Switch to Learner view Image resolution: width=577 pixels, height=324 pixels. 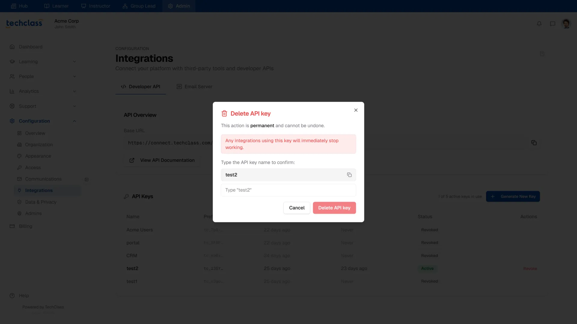point(56,6)
